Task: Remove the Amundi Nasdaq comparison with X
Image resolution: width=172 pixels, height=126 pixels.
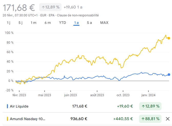Action: point(168,119)
